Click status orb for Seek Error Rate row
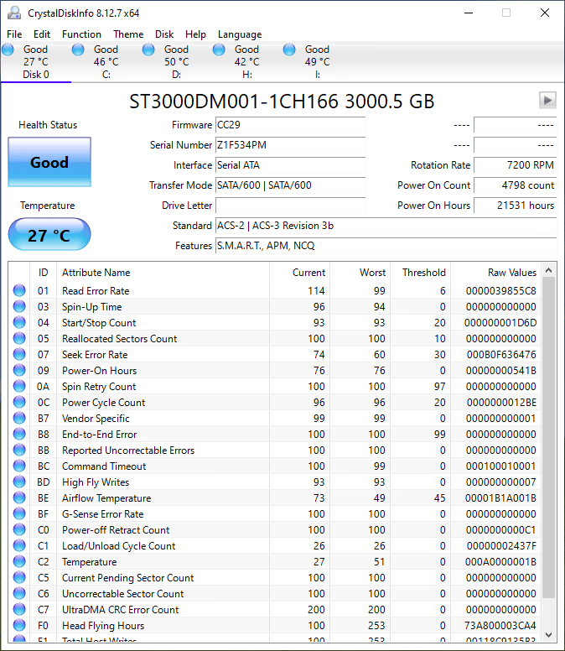The width and height of the screenshot is (565, 651). pos(19,354)
